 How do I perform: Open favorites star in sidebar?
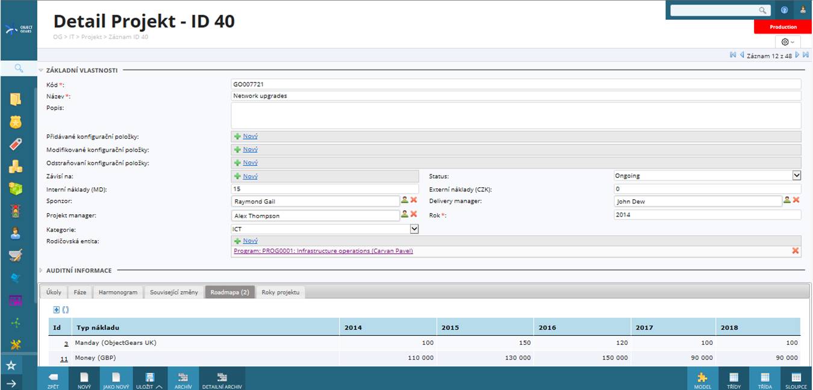11,365
